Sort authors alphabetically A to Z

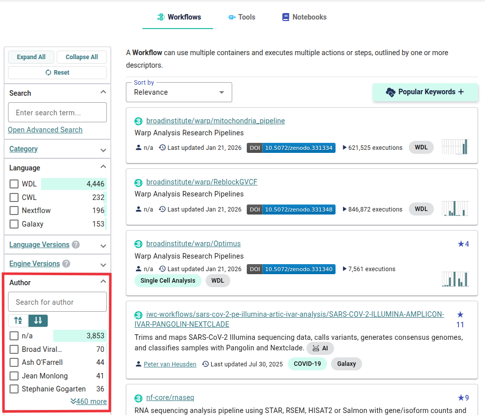coord(18,320)
